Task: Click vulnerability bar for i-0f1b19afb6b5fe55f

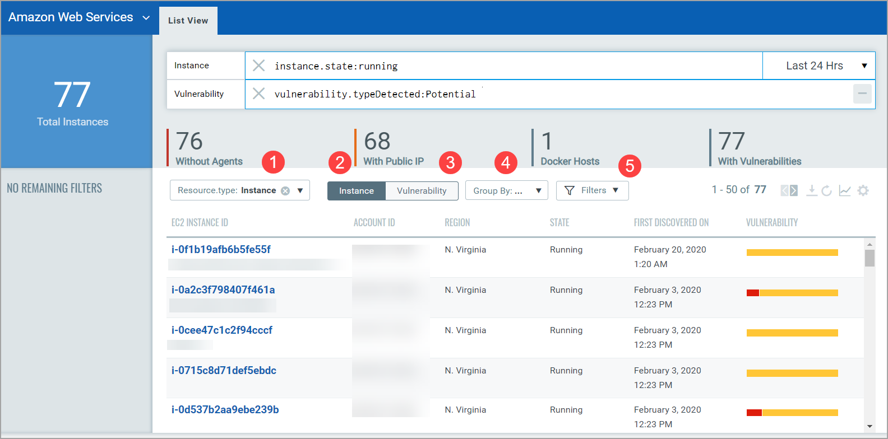Action: (x=792, y=253)
